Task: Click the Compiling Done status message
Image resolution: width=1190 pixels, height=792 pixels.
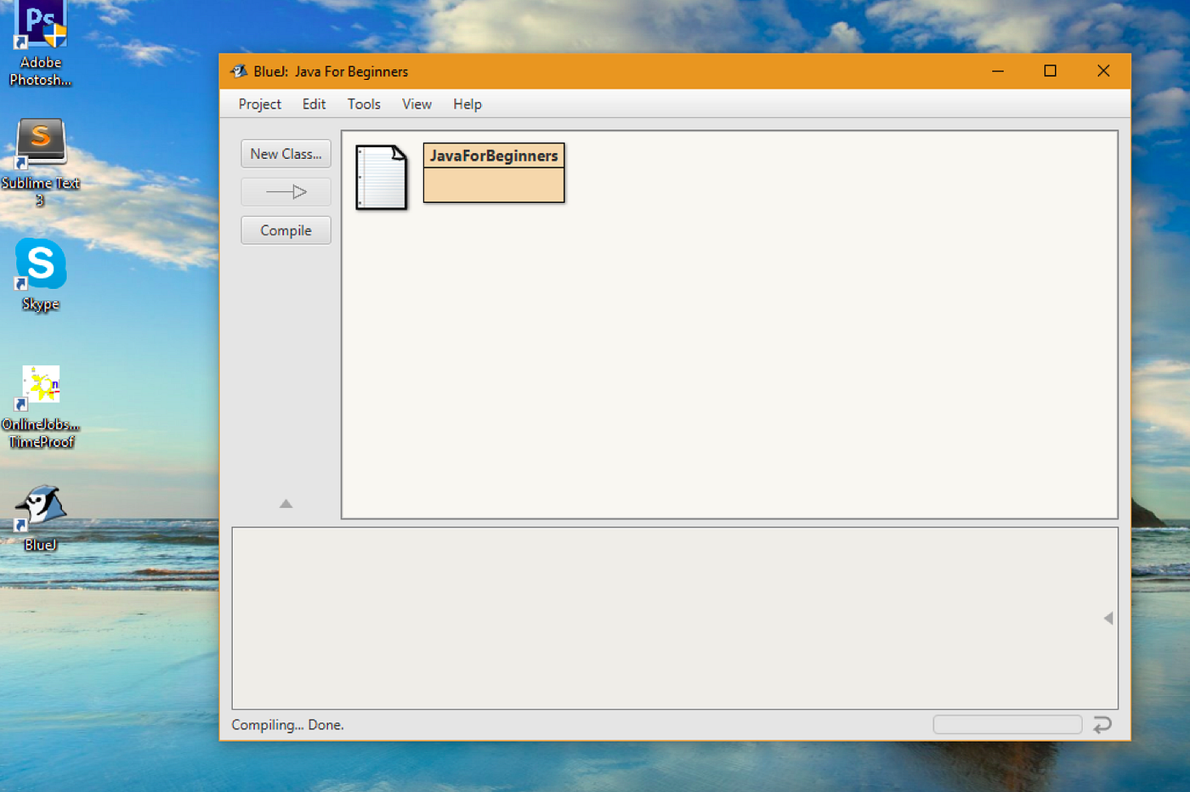Action: pos(288,724)
